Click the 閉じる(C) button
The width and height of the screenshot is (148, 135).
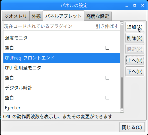tap(132, 127)
